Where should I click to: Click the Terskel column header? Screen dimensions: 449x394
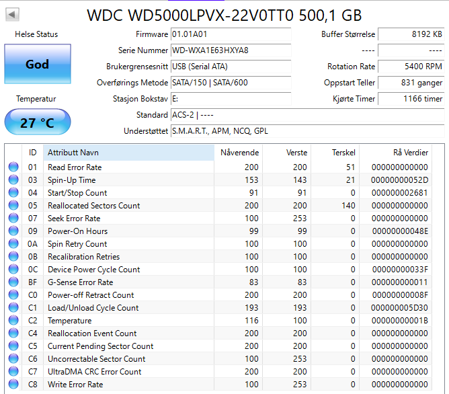(x=343, y=153)
